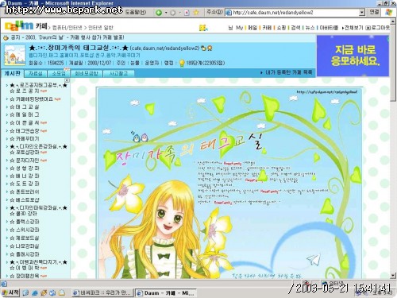Click the last quick launch icon before the taskbar buttons
Viewport: 397px width, 298px height.
(x=62, y=293)
